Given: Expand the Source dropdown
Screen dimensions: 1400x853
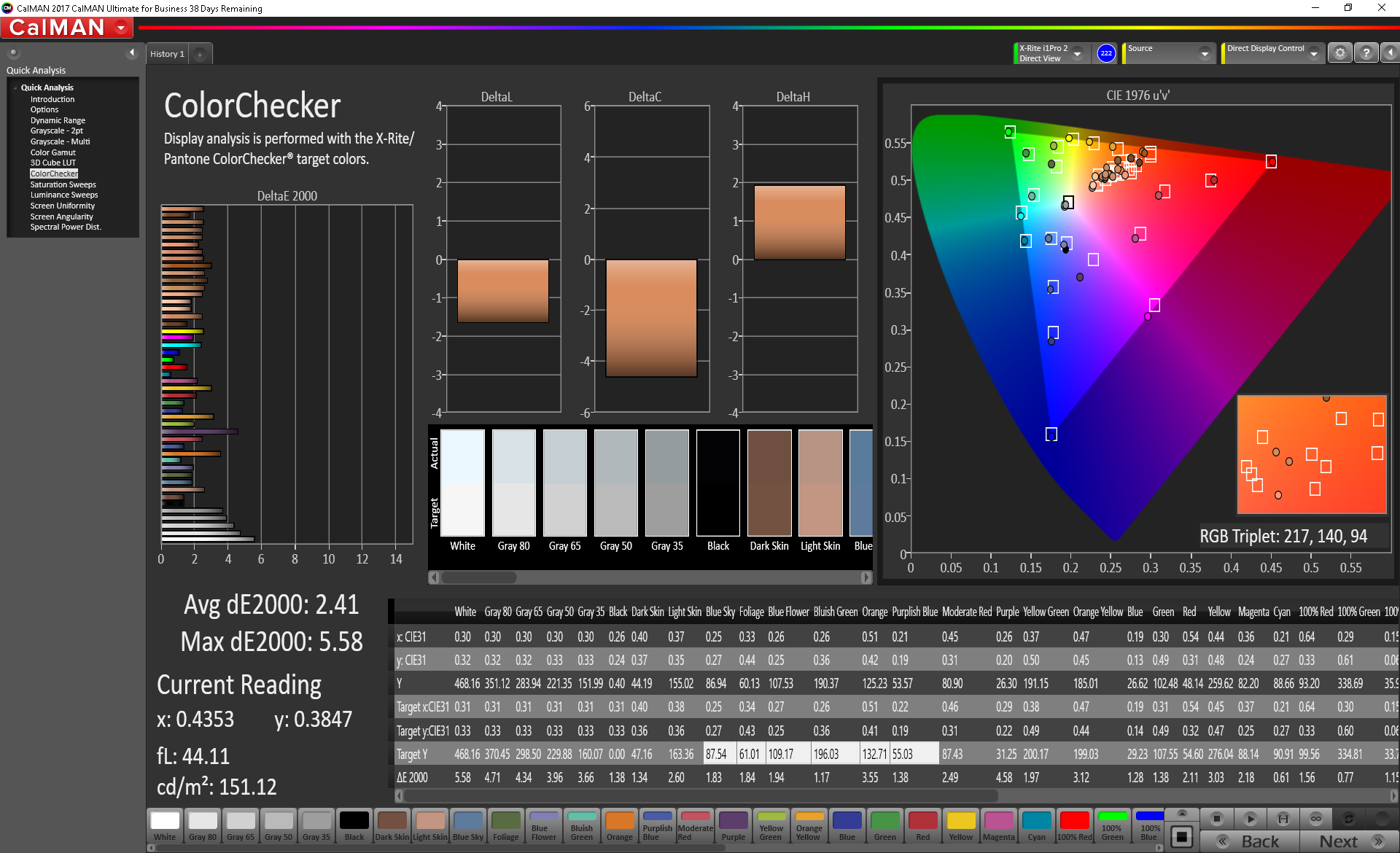Looking at the screenshot, I should coord(1205,54).
